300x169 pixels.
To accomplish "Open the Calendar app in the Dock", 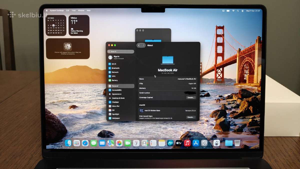I will (136, 143).
